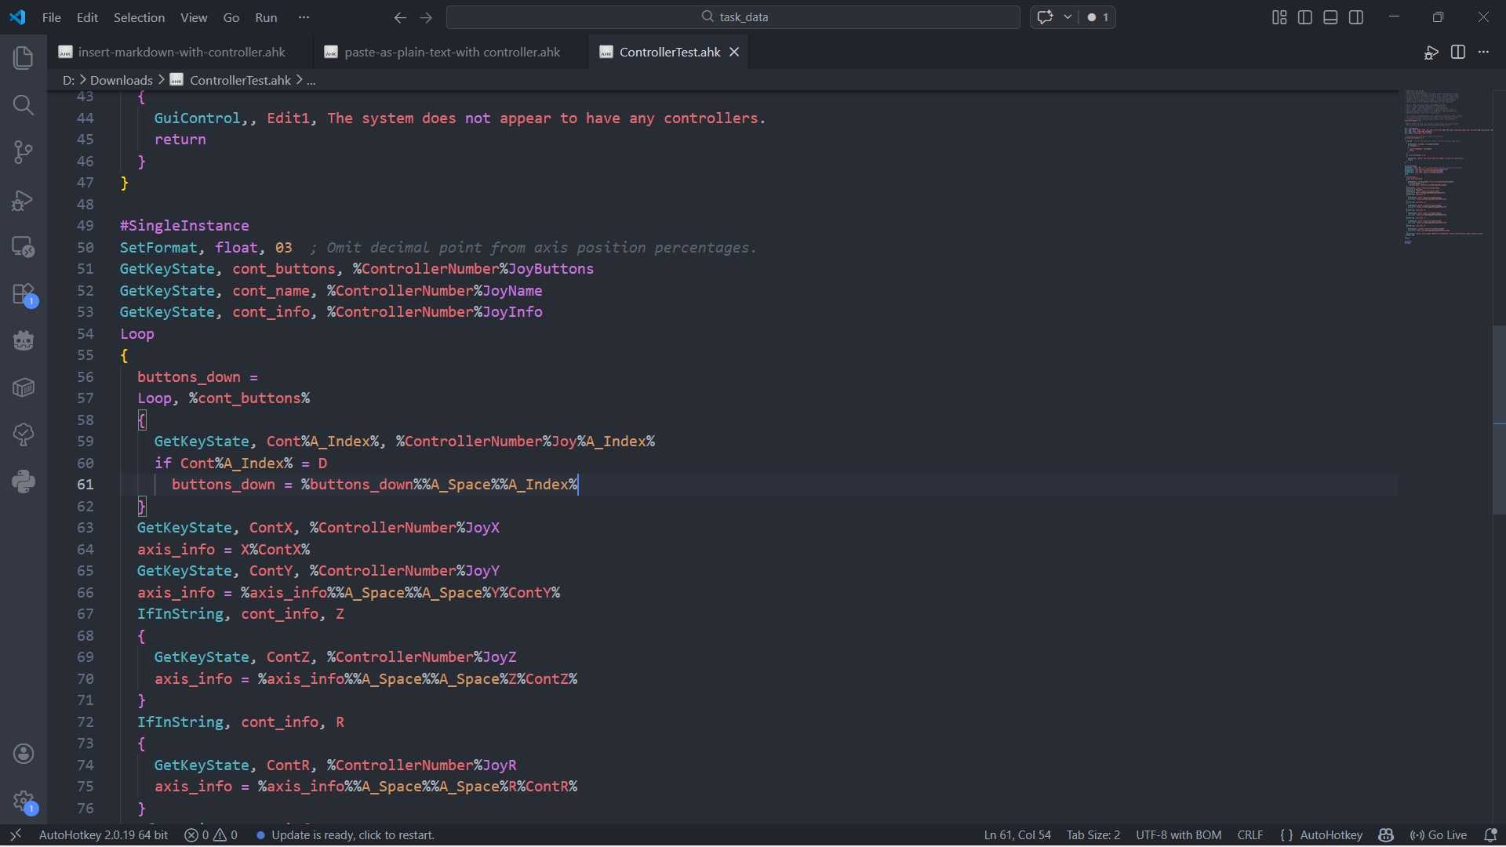Image resolution: width=1506 pixels, height=847 pixels.
Task: Open Accounts menu in activity bar
Action: point(24,754)
